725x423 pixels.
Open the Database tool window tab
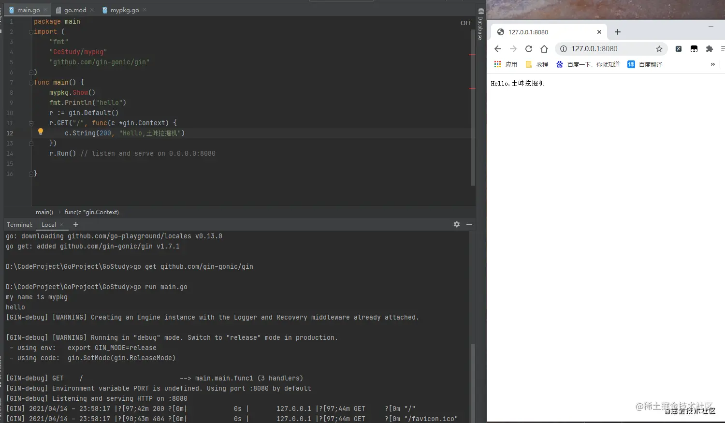tap(480, 24)
